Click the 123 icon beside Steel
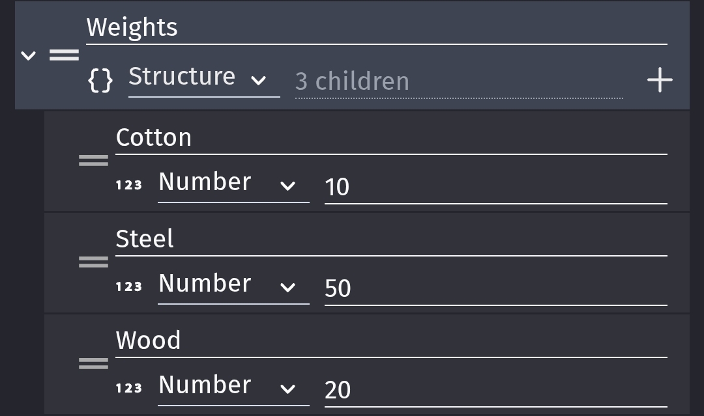 point(129,286)
